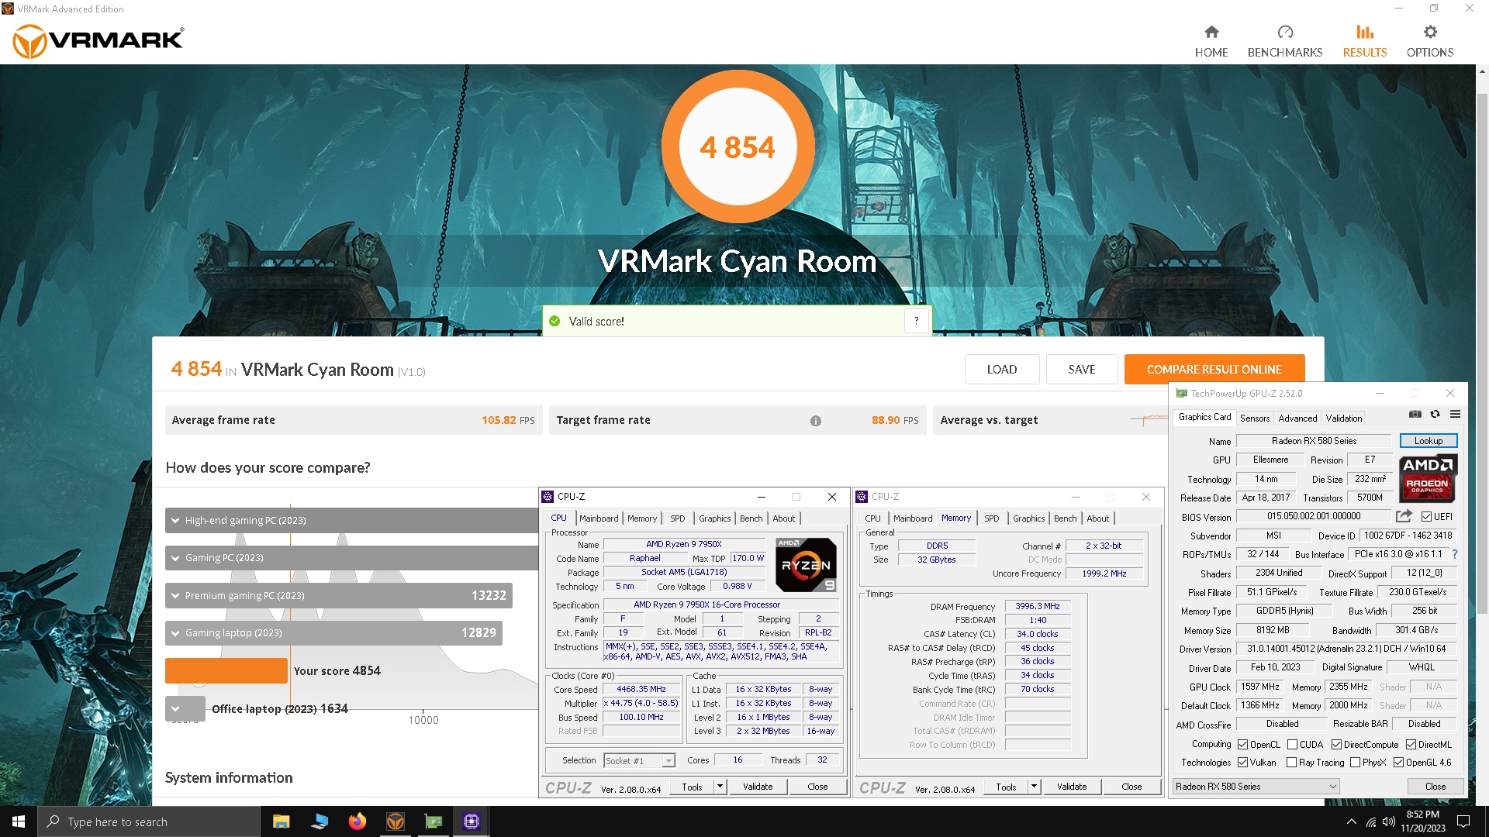
Task: Open the RESULTS section
Action: pos(1364,41)
